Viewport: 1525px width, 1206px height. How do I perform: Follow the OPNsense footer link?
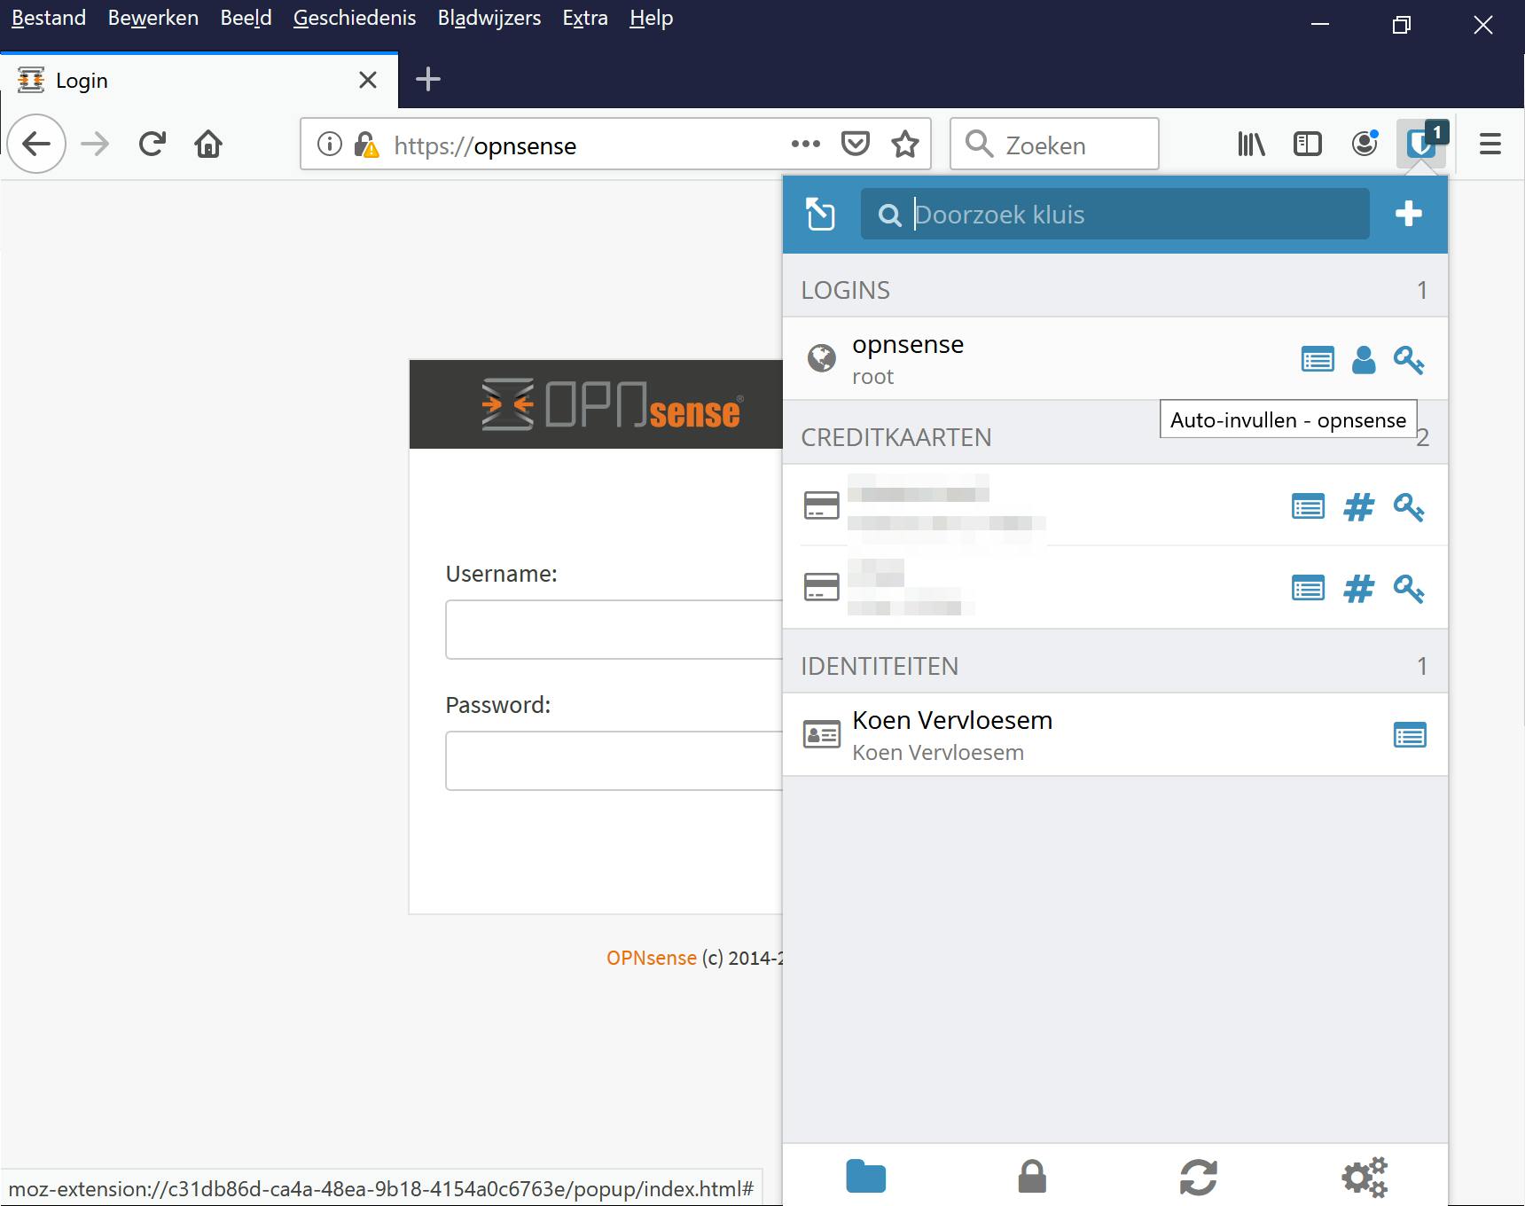tap(652, 958)
